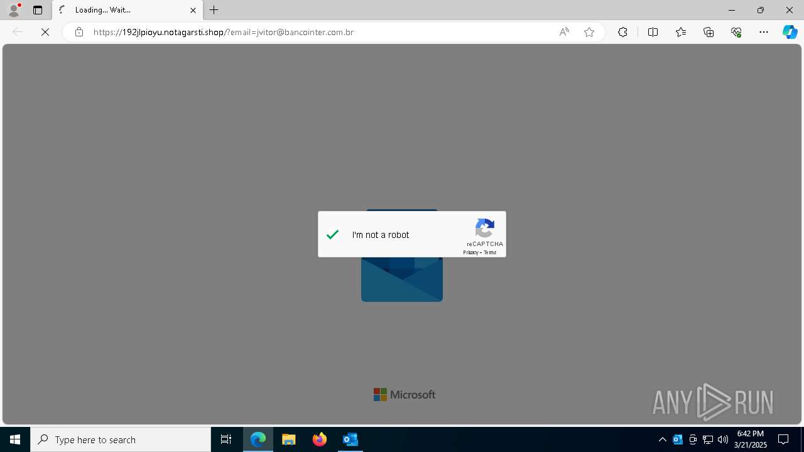View site information lock icon

point(79,32)
